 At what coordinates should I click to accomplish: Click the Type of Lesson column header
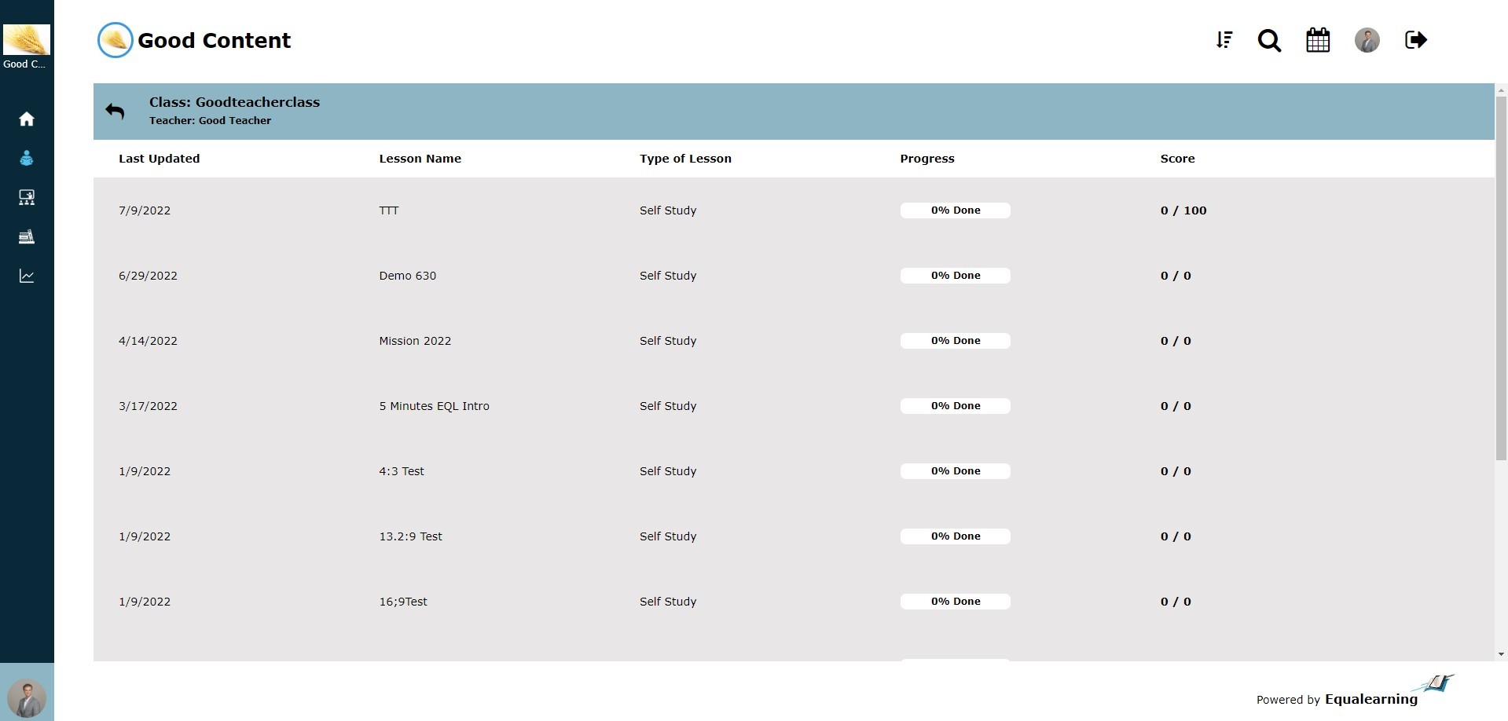click(x=685, y=159)
